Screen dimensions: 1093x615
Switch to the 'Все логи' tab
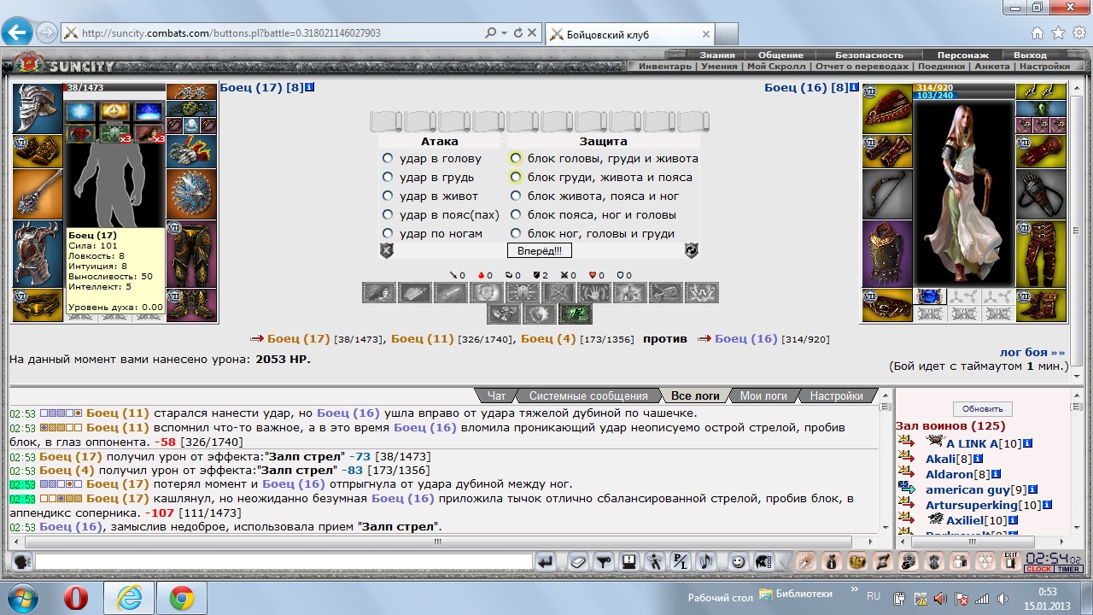(x=695, y=395)
